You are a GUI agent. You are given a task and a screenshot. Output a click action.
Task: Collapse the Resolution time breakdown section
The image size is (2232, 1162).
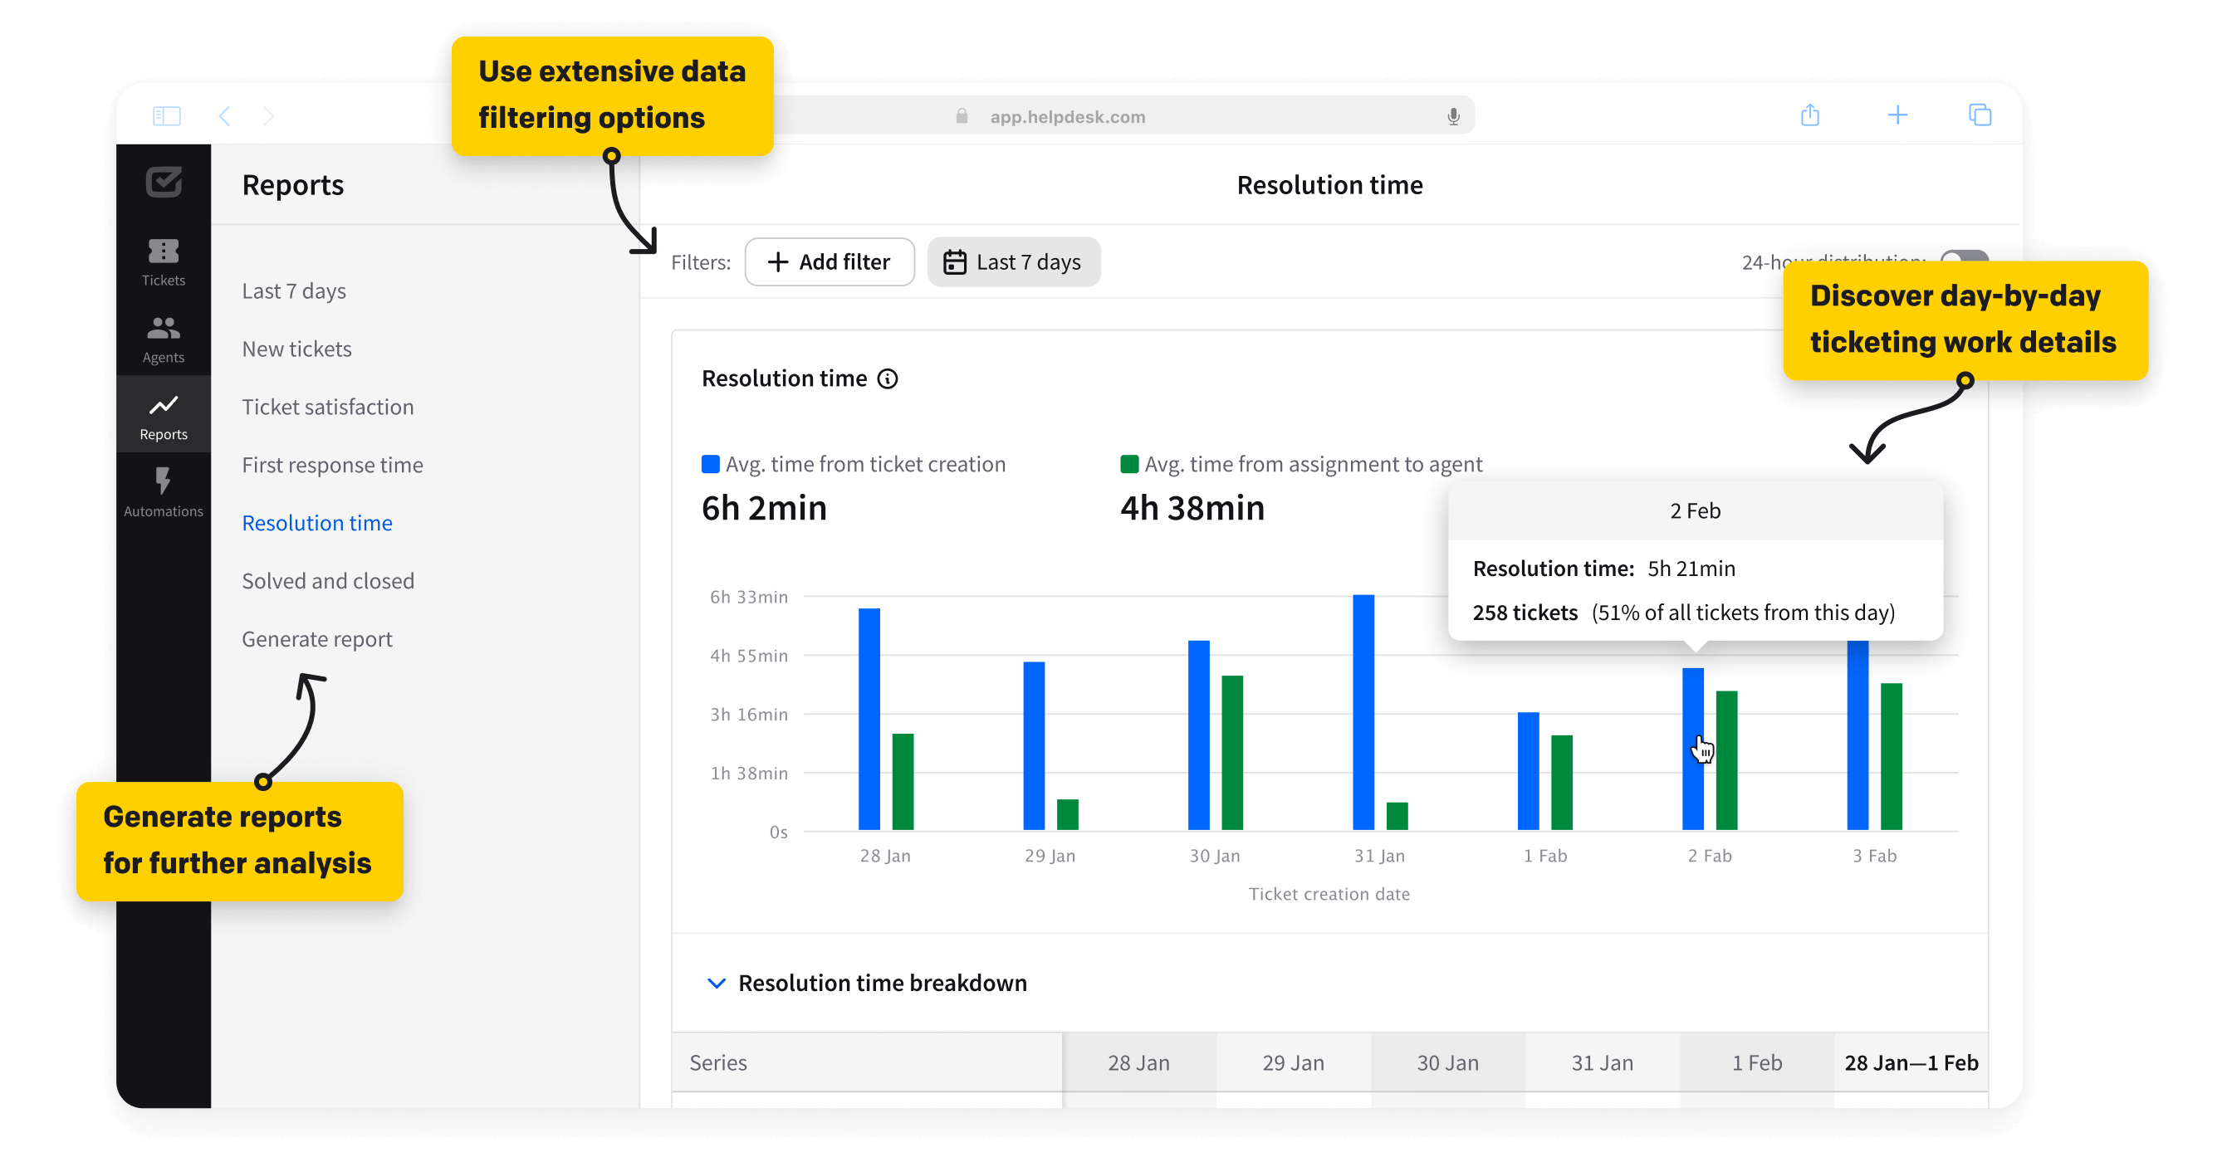(x=716, y=983)
